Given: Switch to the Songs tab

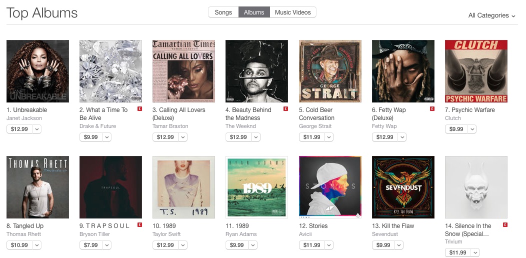Looking at the screenshot, I should (x=223, y=12).
